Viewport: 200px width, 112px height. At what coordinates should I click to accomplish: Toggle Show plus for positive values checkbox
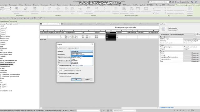[x=58, y=71]
